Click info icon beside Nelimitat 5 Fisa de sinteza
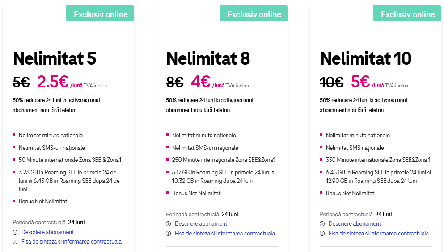Screen dimensions: 444x252 (x=15, y=242)
